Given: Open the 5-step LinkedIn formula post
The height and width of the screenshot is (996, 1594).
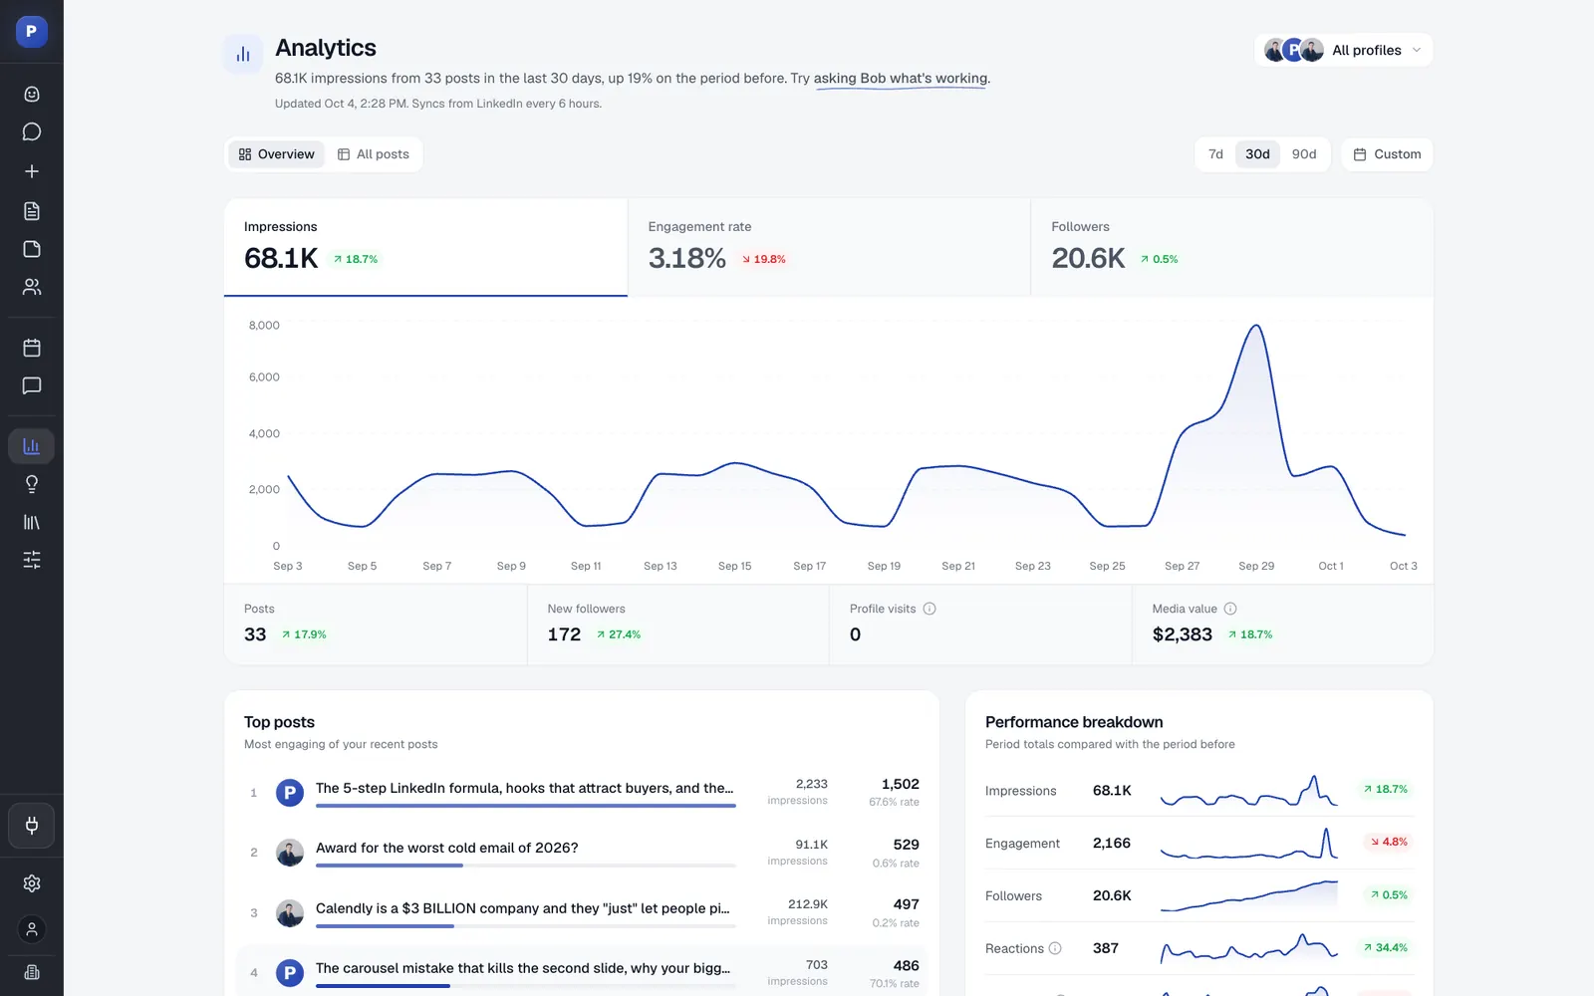Looking at the screenshot, I should 582,793.
